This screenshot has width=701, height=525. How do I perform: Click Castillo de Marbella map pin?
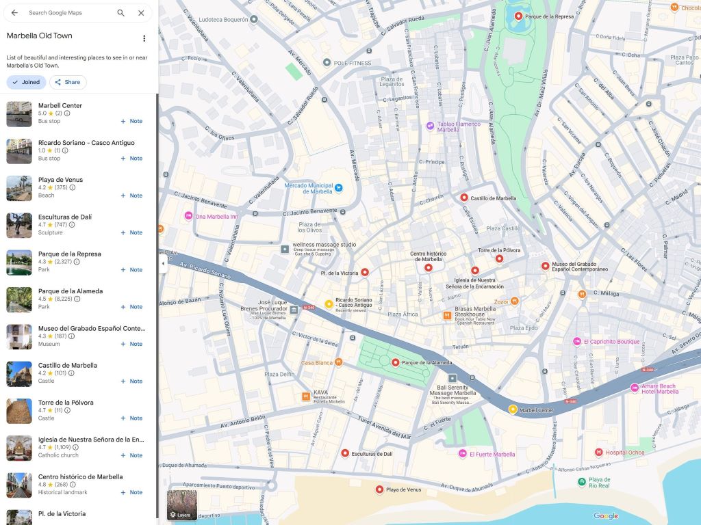tap(464, 198)
